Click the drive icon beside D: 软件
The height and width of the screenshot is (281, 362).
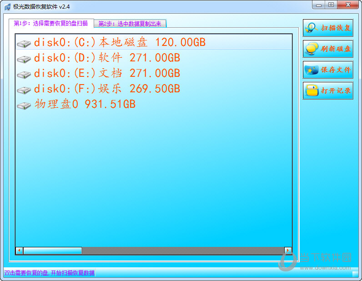tap(24, 59)
